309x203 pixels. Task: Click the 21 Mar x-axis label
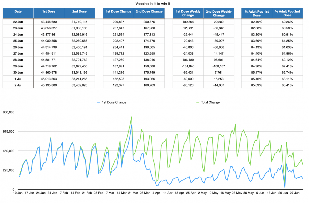133,193
